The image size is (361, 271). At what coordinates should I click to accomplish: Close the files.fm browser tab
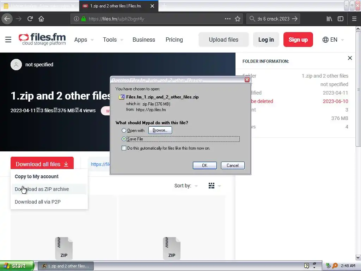[152, 6]
